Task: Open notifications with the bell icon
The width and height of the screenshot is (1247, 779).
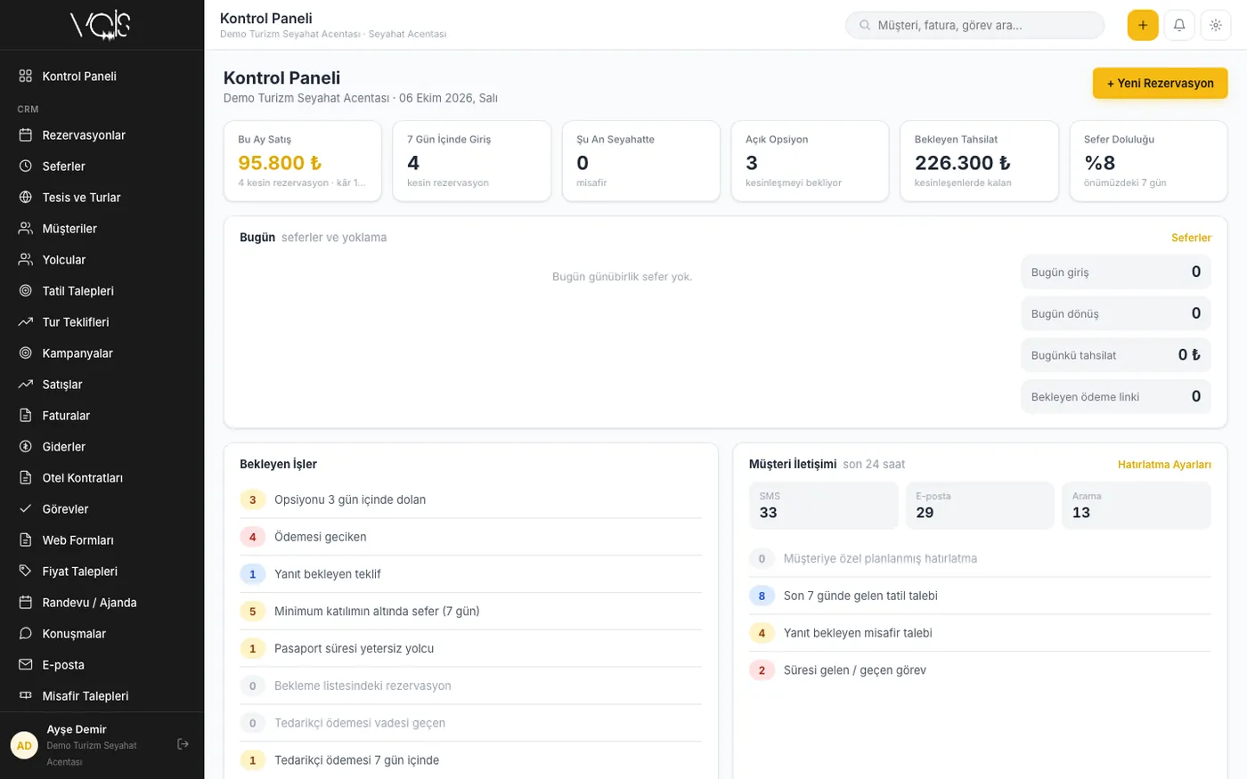Action: click(1179, 25)
